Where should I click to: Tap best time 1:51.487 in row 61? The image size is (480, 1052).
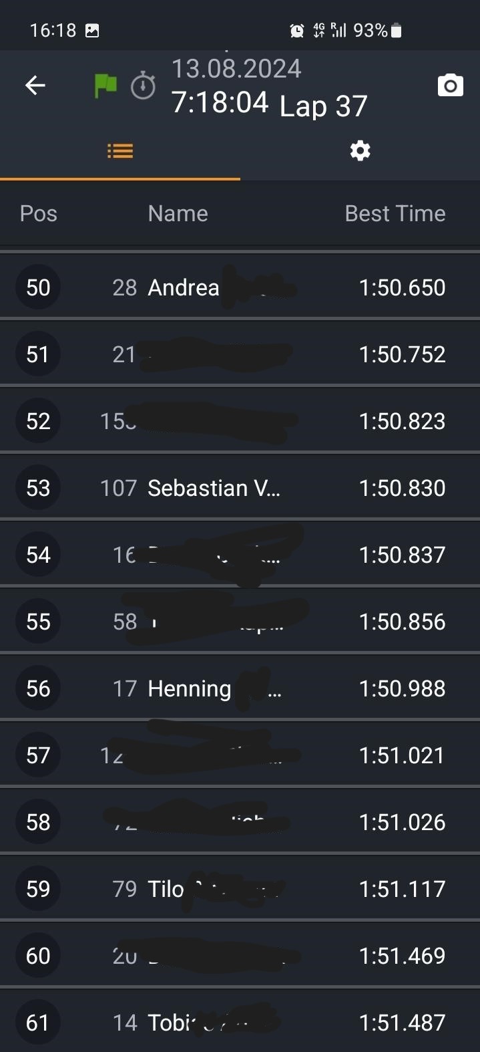pos(402,1023)
